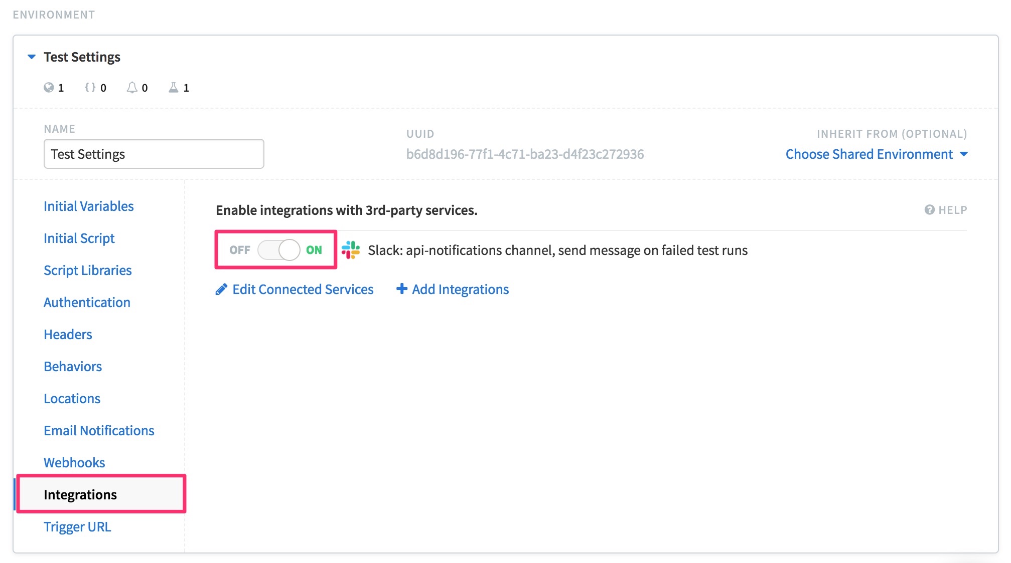
Task: Click the Slack logo icon
Action: (351, 250)
